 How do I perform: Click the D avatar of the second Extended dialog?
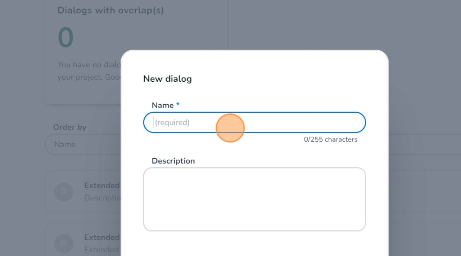click(64, 243)
